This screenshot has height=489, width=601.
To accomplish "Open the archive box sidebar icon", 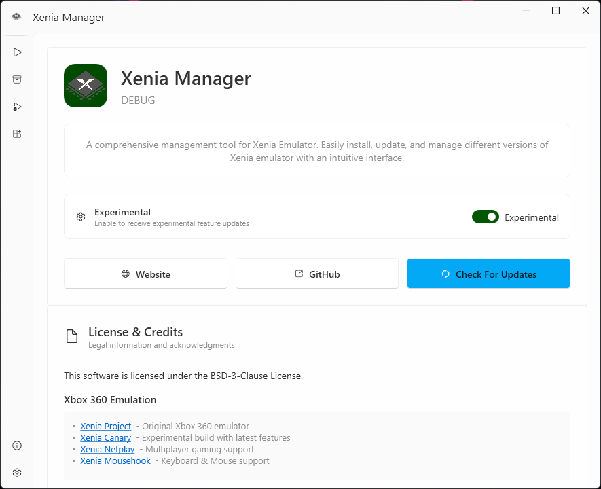I will point(17,79).
